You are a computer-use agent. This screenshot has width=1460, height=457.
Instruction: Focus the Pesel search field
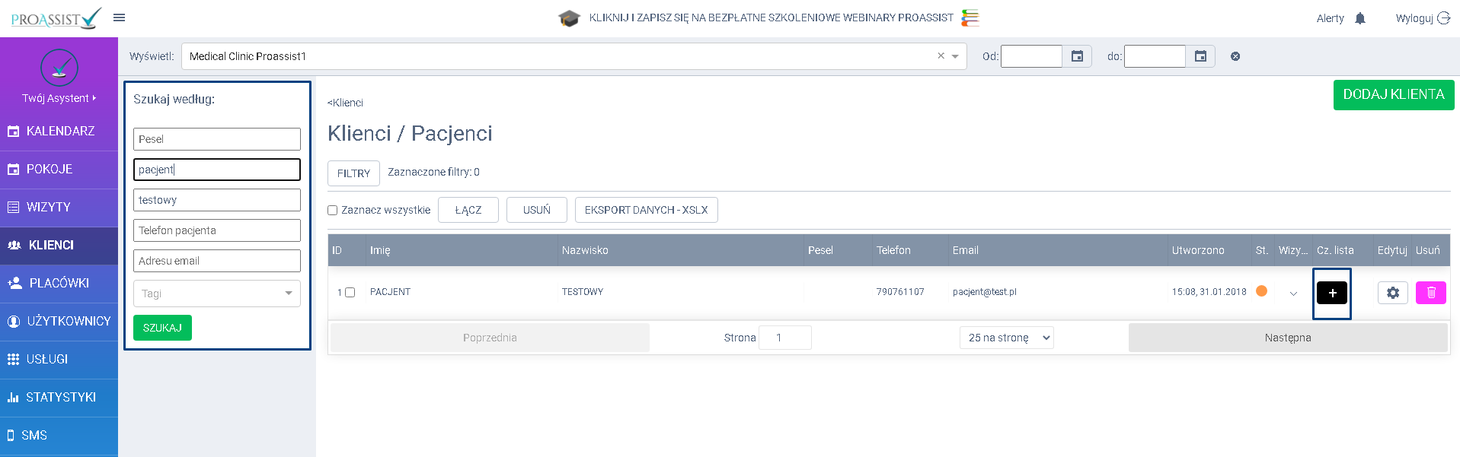pyautogui.click(x=217, y=139)
